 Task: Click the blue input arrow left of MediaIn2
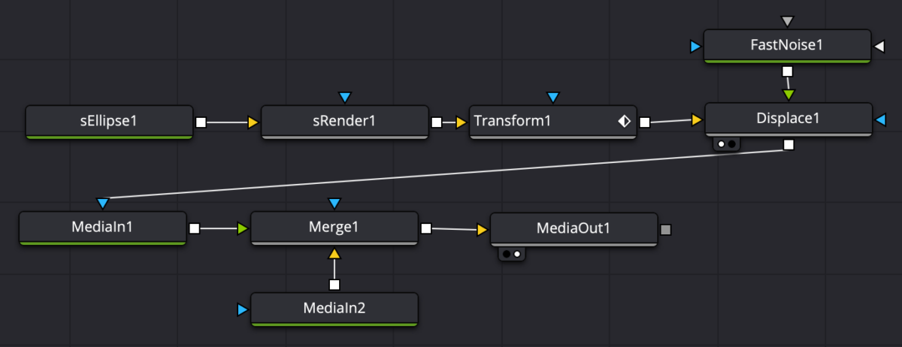coord(242,309)
